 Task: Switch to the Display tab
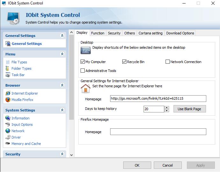(82, 32)
